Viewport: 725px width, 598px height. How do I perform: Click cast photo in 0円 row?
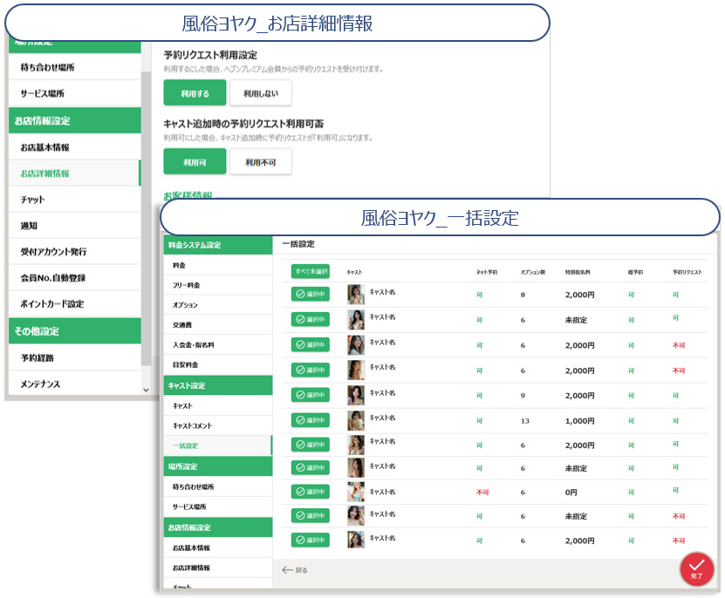356,493
